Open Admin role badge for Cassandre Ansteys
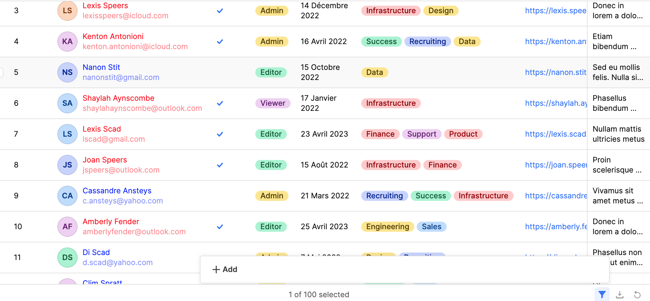The image size is (650, 301). pyautogui.click(x=272, y=196)
